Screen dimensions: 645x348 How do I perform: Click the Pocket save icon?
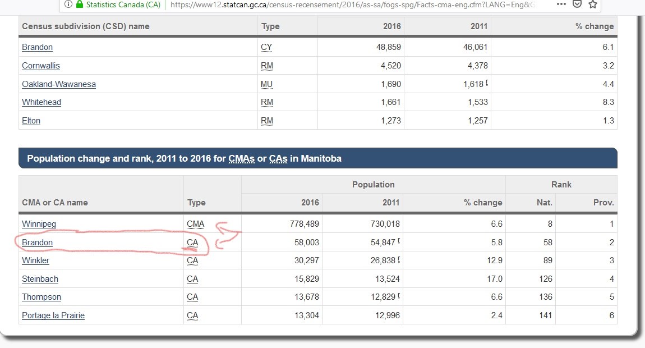(x=577, y=4)
